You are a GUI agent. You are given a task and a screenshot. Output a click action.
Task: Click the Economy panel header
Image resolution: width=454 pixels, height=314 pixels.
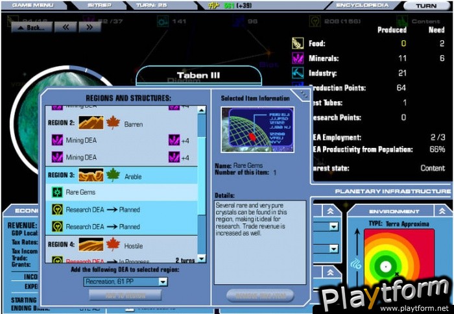(26, 211)
